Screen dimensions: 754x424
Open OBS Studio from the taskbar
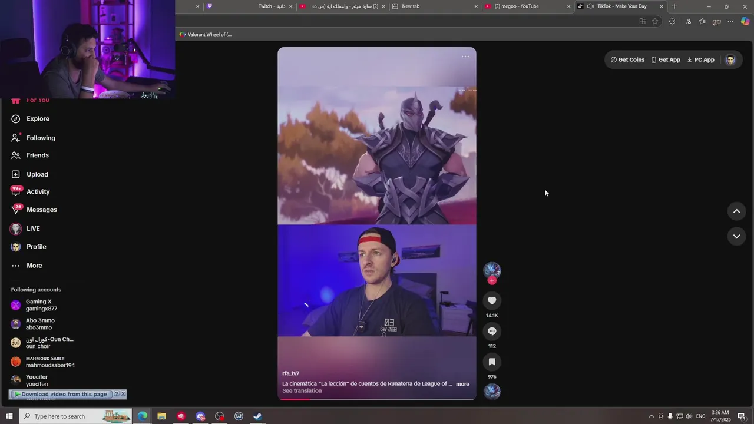click(220, 416)
